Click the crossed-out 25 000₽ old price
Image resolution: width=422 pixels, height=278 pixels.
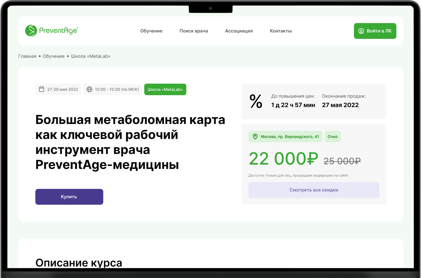coord(342,161)
